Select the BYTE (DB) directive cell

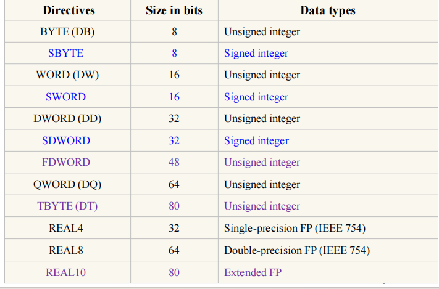click(x=67, y=31)
